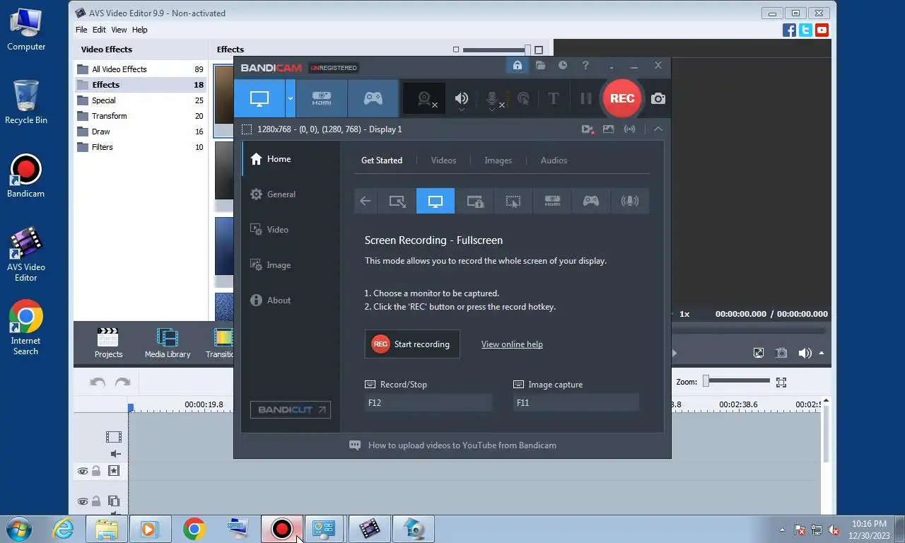
Task: Choose rectangle area recording mode icon
Action: click(x=397, y=201)
